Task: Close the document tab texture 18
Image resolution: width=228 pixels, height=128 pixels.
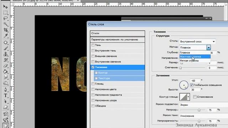Action: click(78, 1)
